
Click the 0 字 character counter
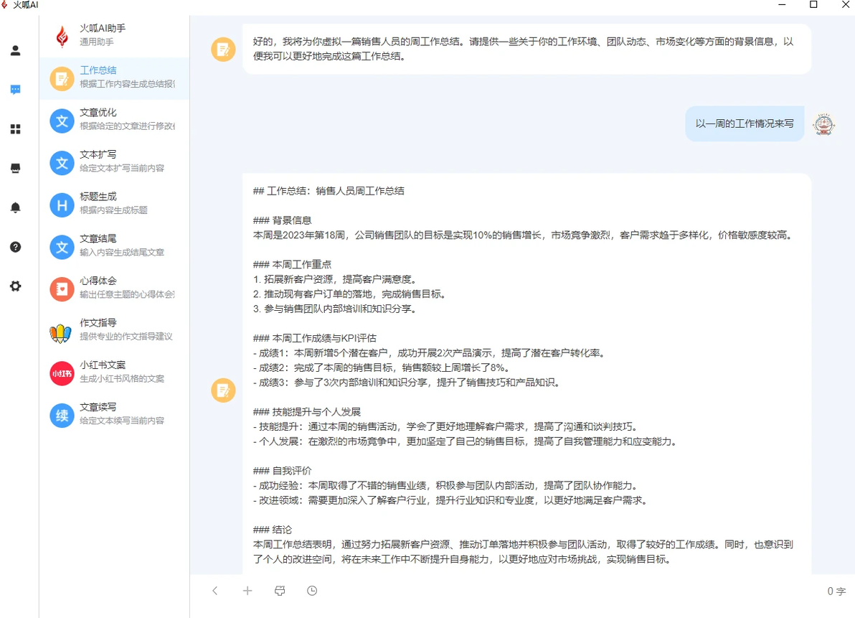click(836, 591)
